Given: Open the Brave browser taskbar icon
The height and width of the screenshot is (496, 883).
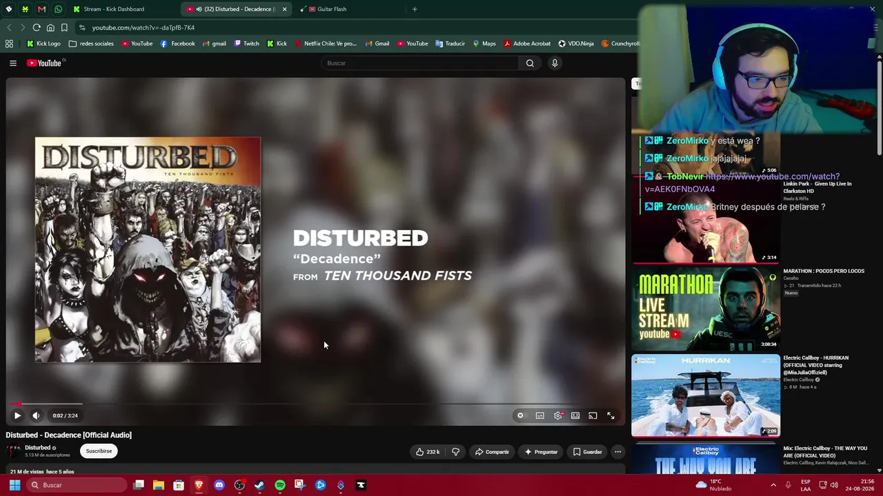Looking at the screenshot, I should pos(199,485).
